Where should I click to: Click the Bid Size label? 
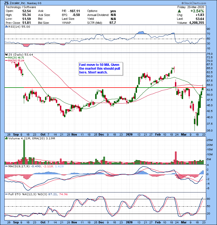tap(44, 23)
